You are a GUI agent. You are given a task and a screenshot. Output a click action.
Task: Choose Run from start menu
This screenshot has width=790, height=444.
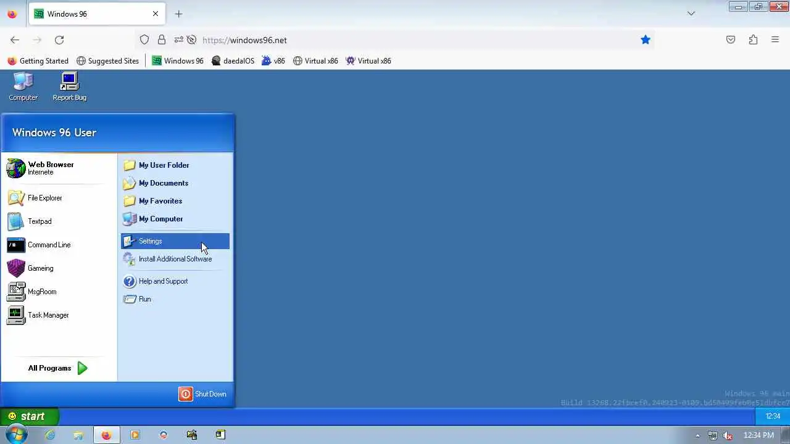(175, 299)
